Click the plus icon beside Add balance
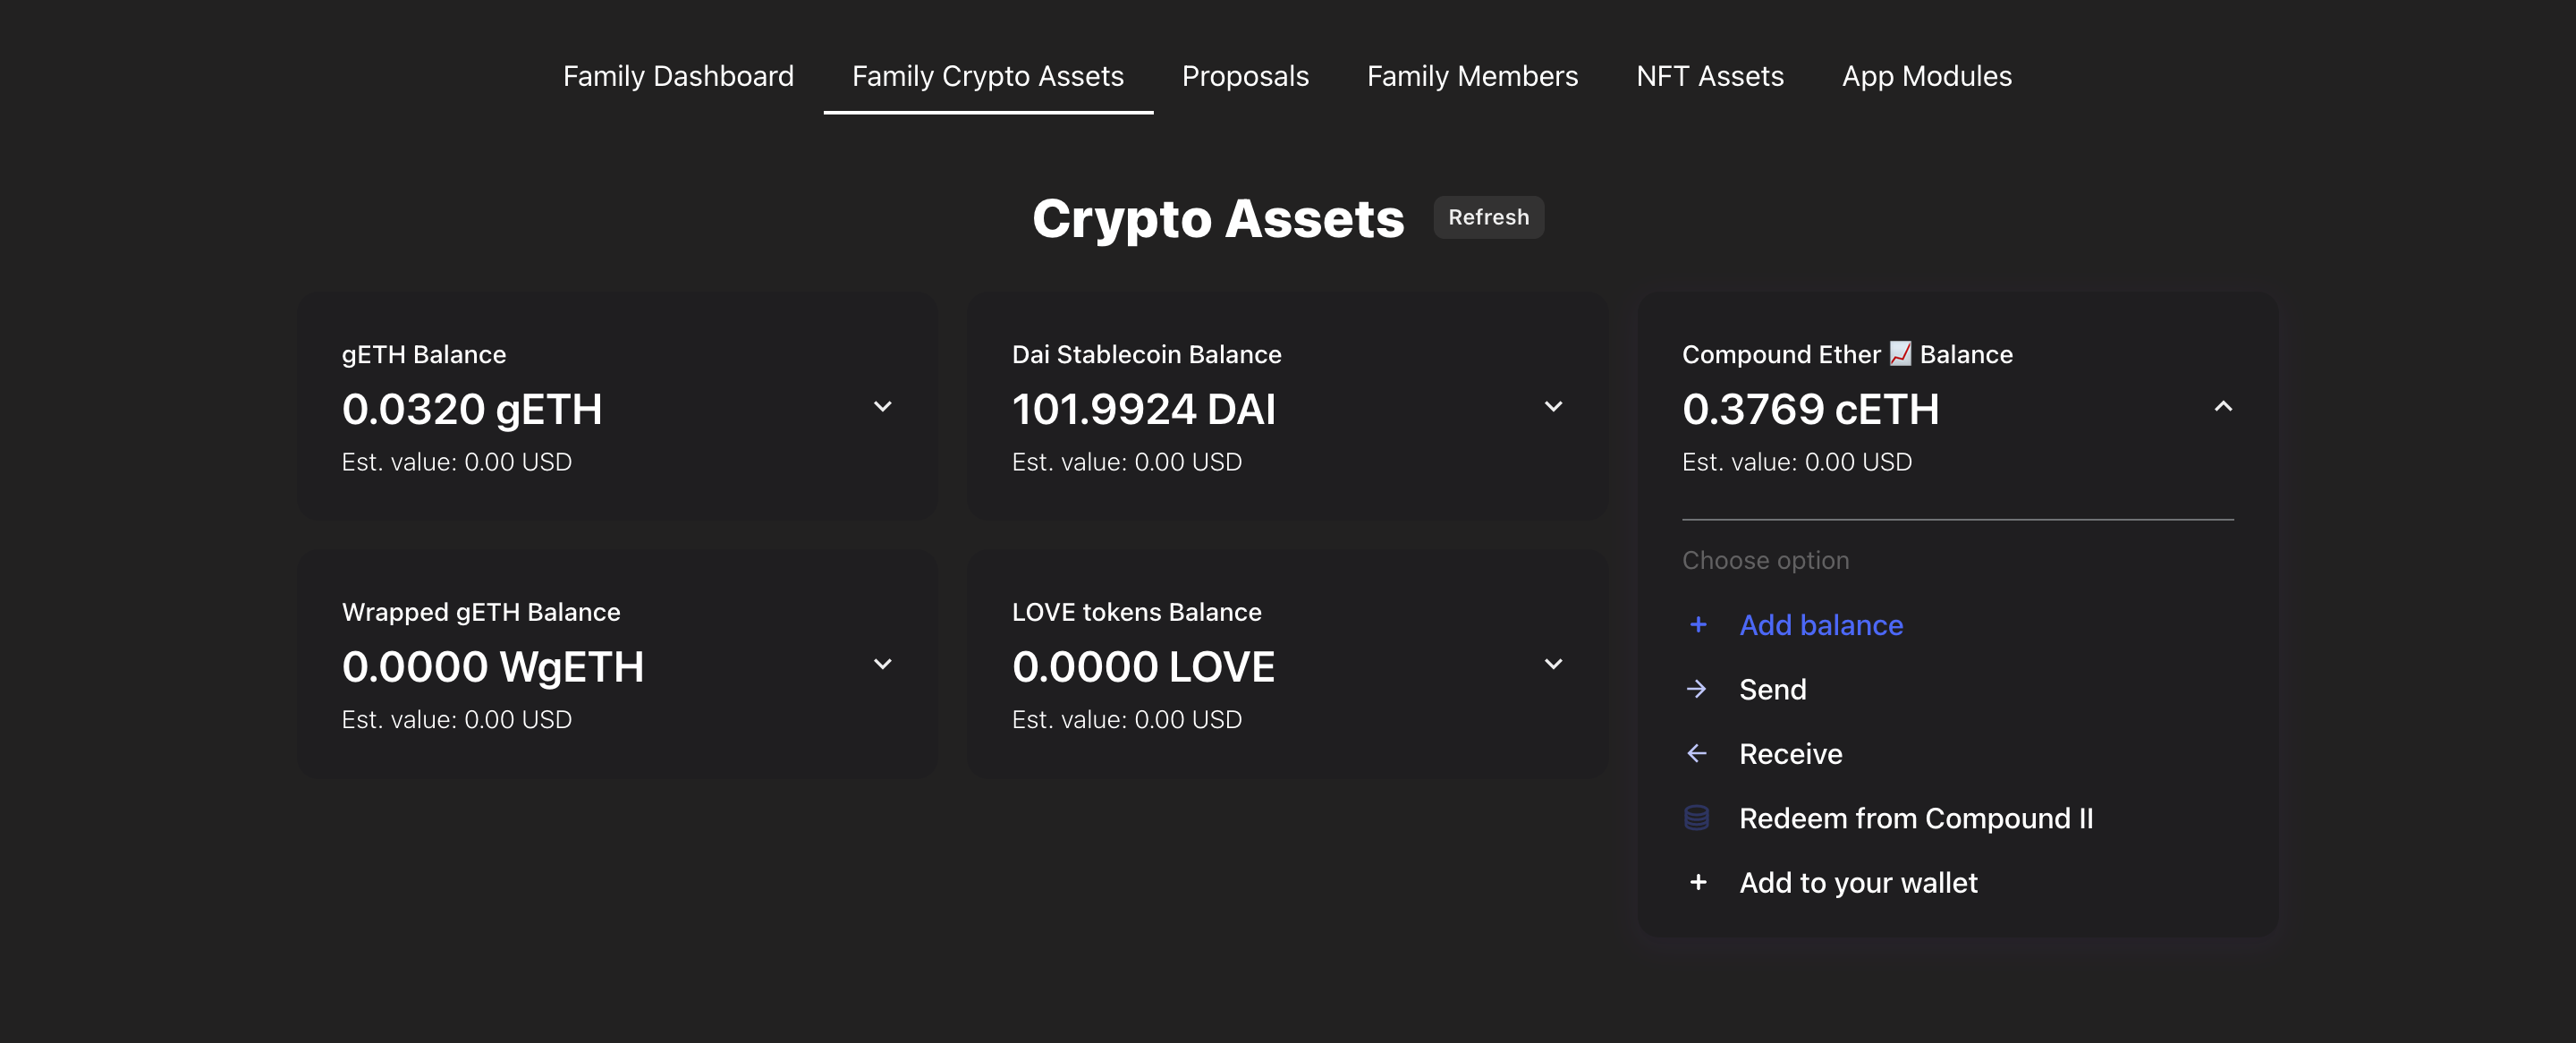The height and width of the screenshot is (1043, 2576). point(1697,625)
